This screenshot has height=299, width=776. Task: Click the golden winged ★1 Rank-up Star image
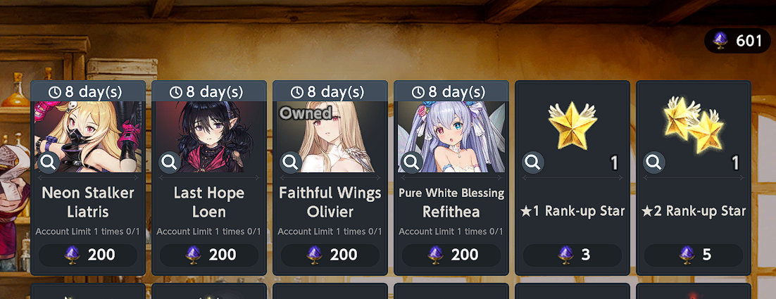coord(572,125)
